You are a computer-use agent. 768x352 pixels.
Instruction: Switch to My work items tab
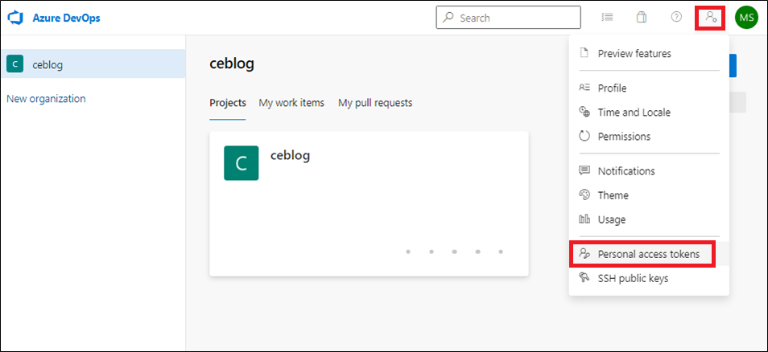(291, 103)
